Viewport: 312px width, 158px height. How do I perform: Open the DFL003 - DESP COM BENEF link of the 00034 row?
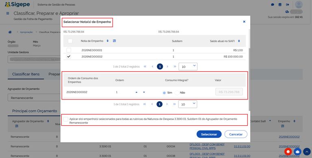coord(207,146)
